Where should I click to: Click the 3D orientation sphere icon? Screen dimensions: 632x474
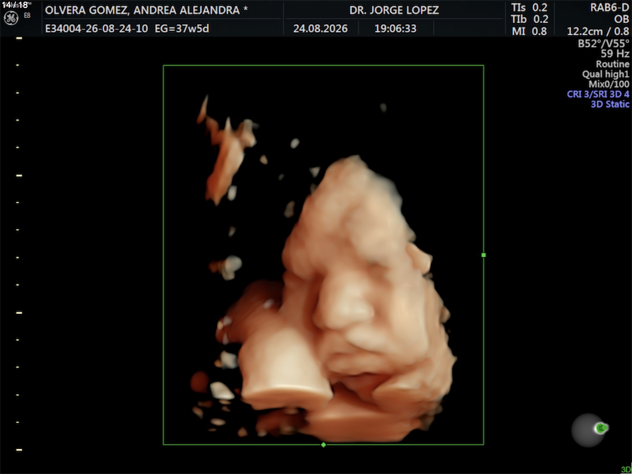pos(588,431)
